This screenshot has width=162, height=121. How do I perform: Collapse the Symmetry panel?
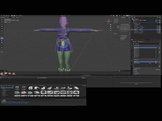116,22
